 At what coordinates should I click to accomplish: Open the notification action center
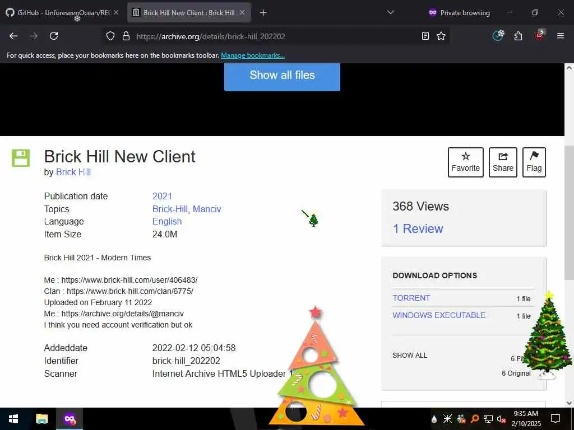click(x=556, y=419)
